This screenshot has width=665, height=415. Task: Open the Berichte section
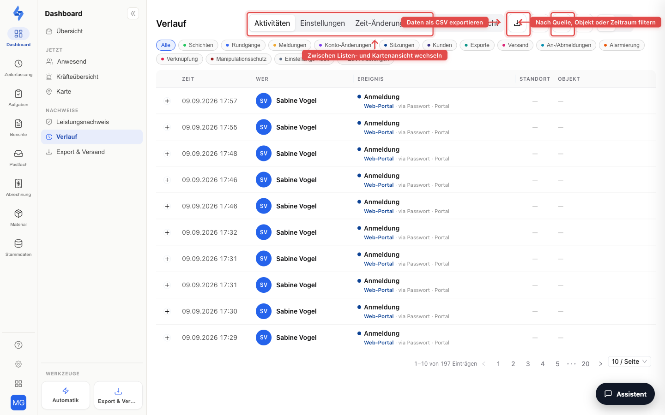coord(18,128)
